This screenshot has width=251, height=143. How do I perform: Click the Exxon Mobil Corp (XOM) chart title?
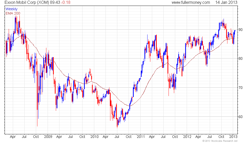point(27,2)
